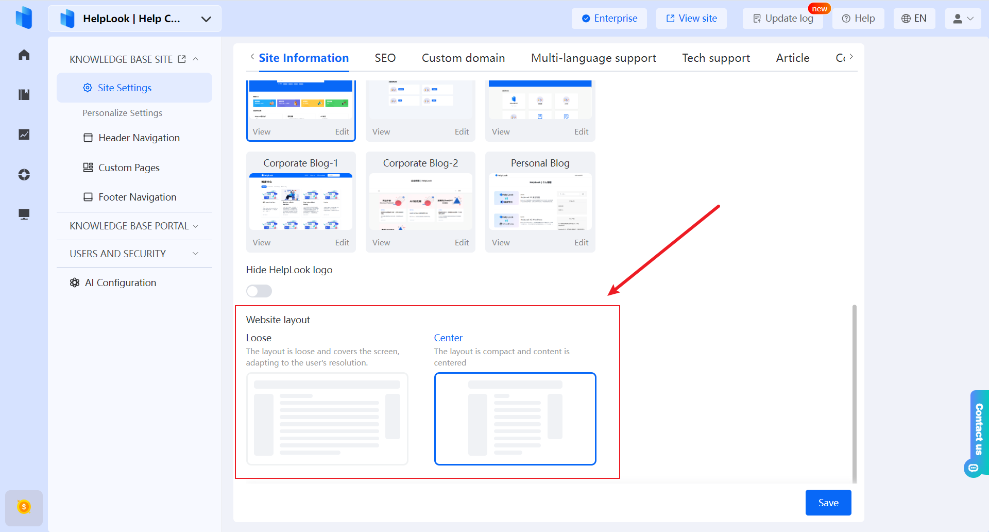Select the Loose website layout option
Viewport: 989px width, 532px height.
pos(327,419)
